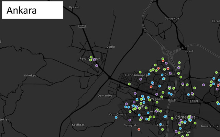
Task: Click the lone purple dot northeast of Şeker
Action: coord(203,85)
